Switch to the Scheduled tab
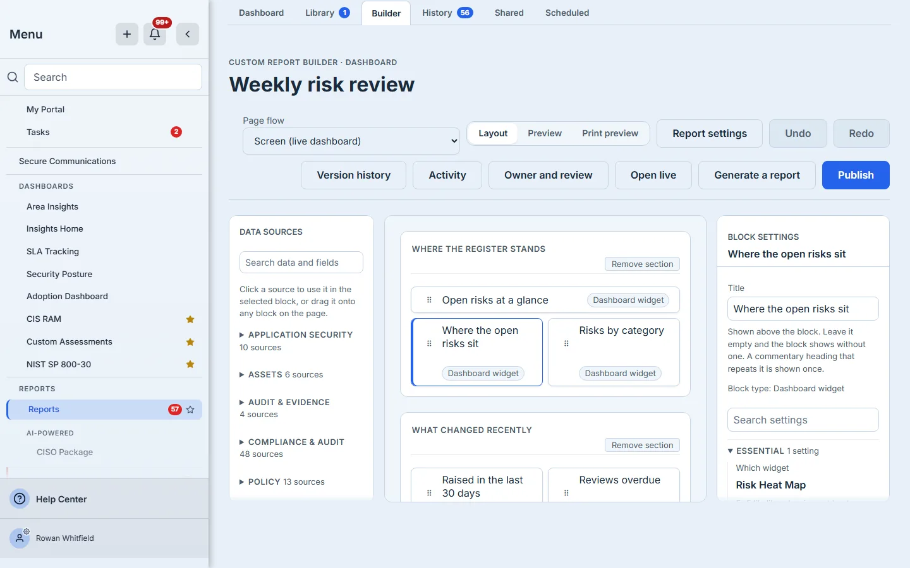This screenshot has height=568, width=910. click(x=567, y=13)
